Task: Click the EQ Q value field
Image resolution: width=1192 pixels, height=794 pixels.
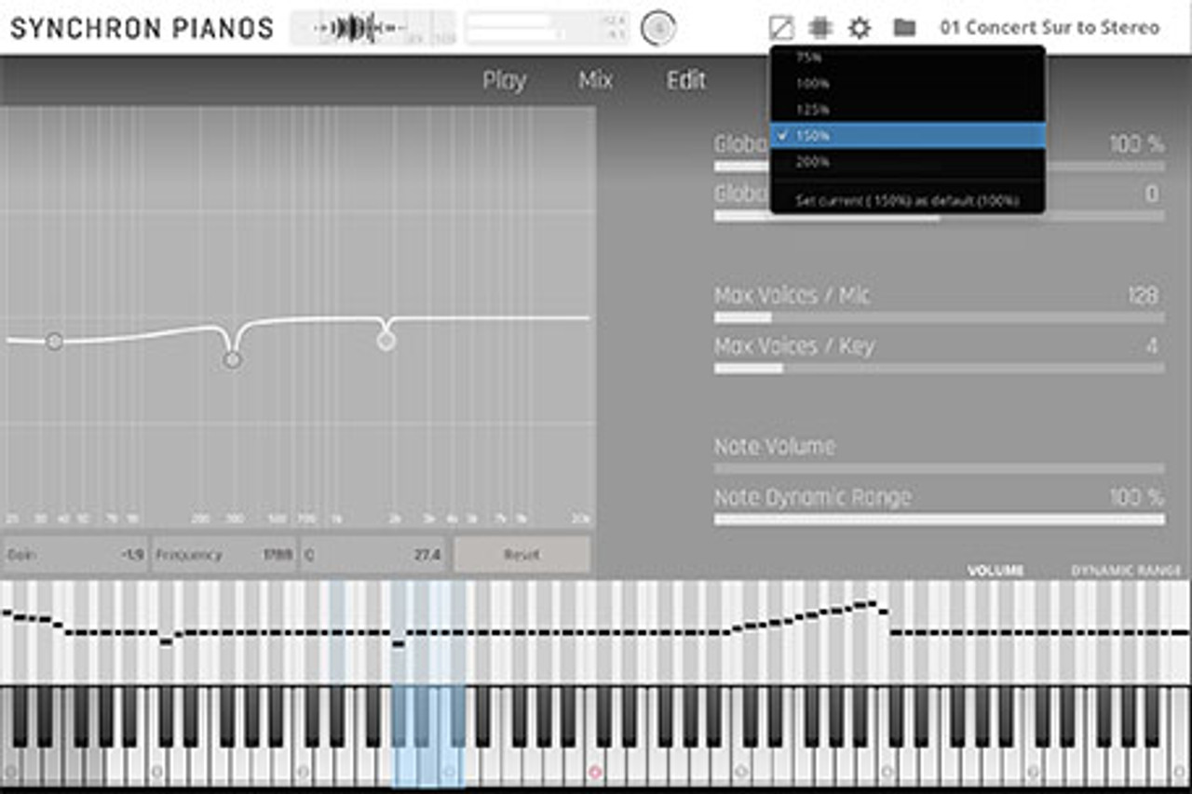Action: (x=372, y=555)
